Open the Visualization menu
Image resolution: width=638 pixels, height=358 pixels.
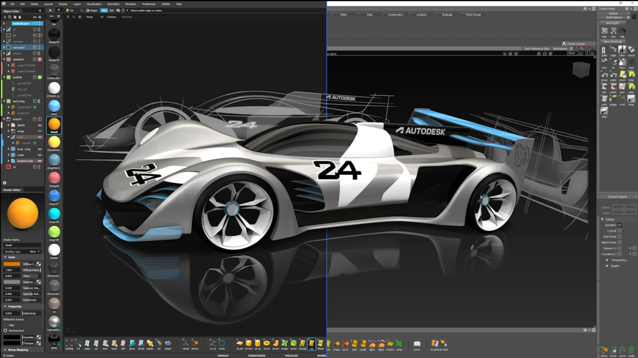(x=94, y=4)
